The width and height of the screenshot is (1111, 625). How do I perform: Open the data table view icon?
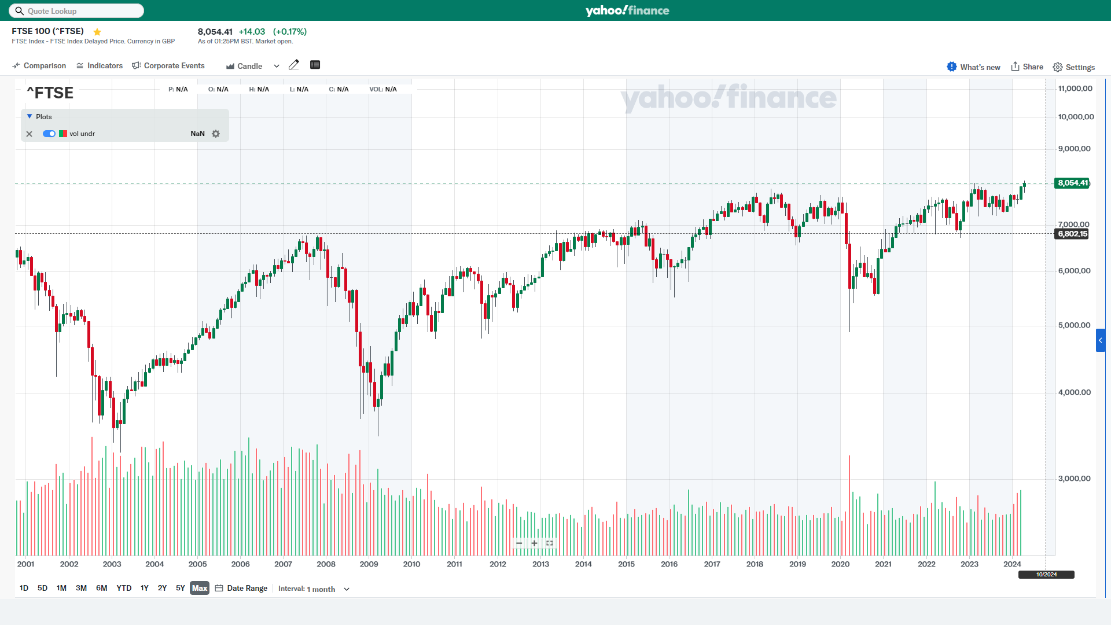315,65
